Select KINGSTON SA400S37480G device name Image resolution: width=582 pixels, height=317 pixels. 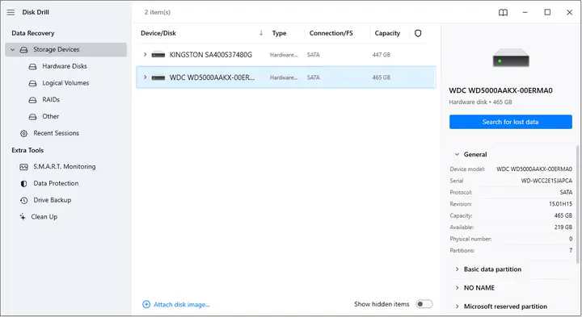211,55
